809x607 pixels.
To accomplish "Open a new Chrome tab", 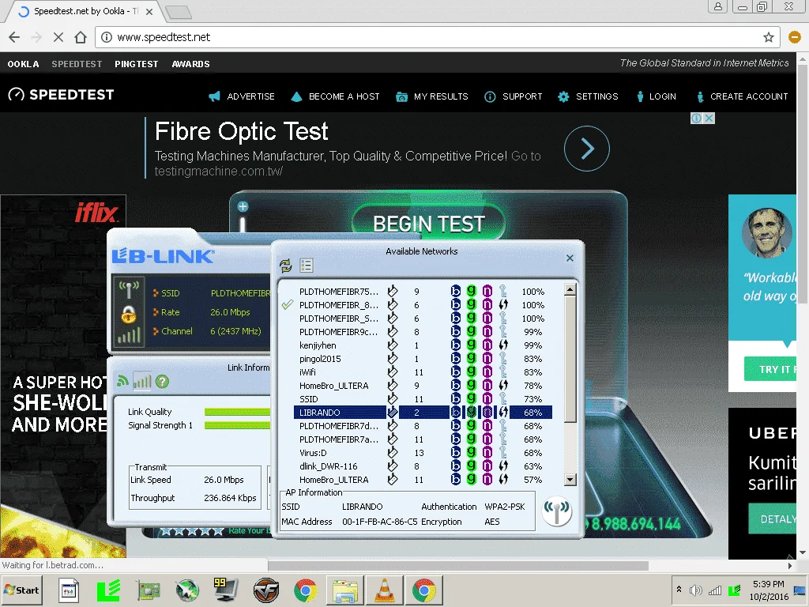I will tap(178, 12).
